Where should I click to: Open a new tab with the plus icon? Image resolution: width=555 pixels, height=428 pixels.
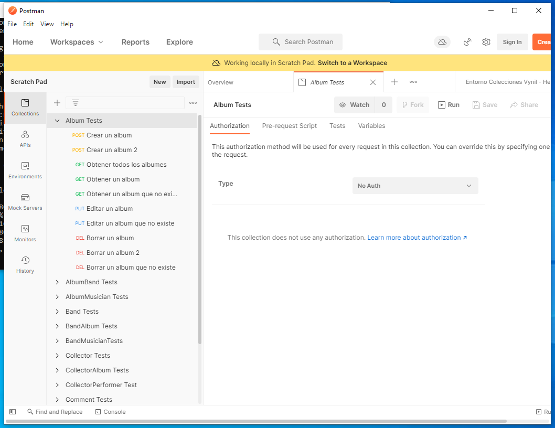(394, 82)
